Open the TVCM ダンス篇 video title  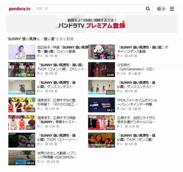pos(137,137)
